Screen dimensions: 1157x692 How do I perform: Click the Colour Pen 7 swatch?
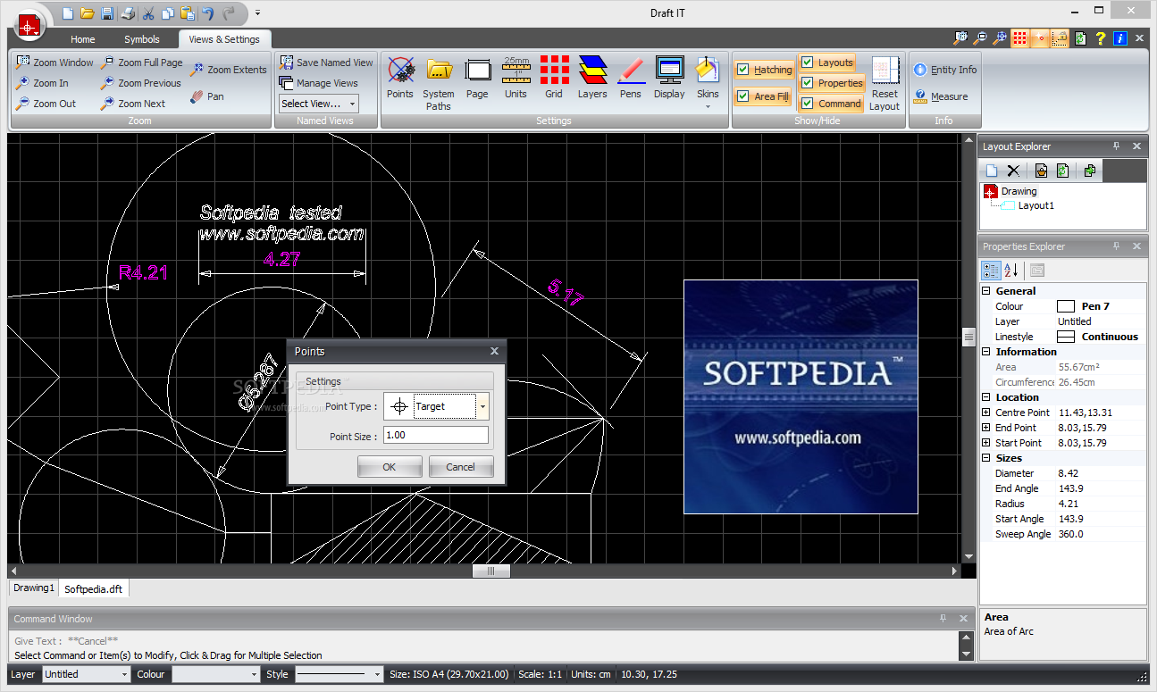point(1066,306)
